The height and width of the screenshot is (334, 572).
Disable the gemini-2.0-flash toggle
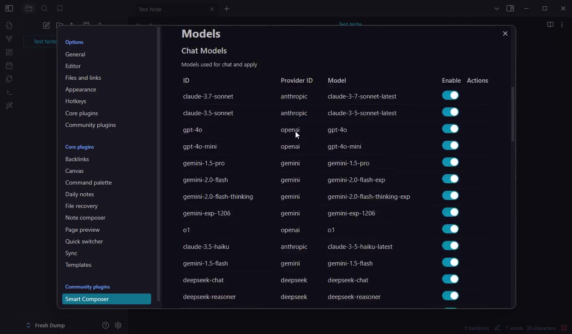pyautogui.click(x=450, y=179)
